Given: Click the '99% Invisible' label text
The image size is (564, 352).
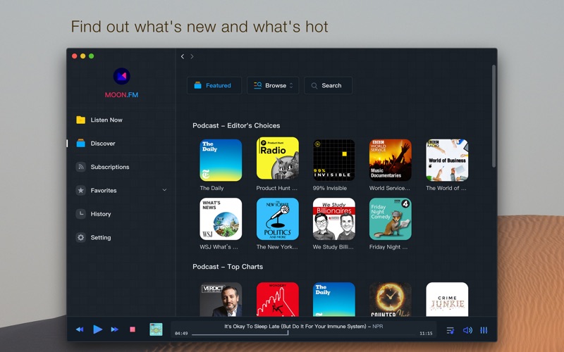Looking at the screenshot, I should click(330, 188).
